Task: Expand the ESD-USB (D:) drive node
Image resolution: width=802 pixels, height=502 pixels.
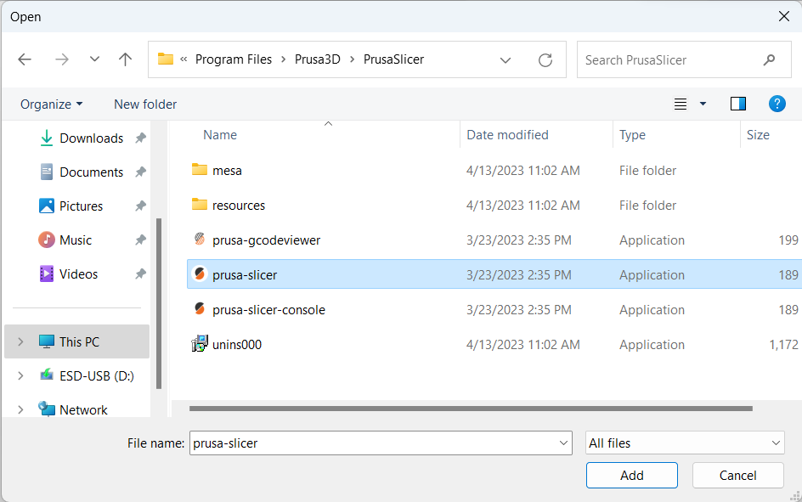Action: 20,375
